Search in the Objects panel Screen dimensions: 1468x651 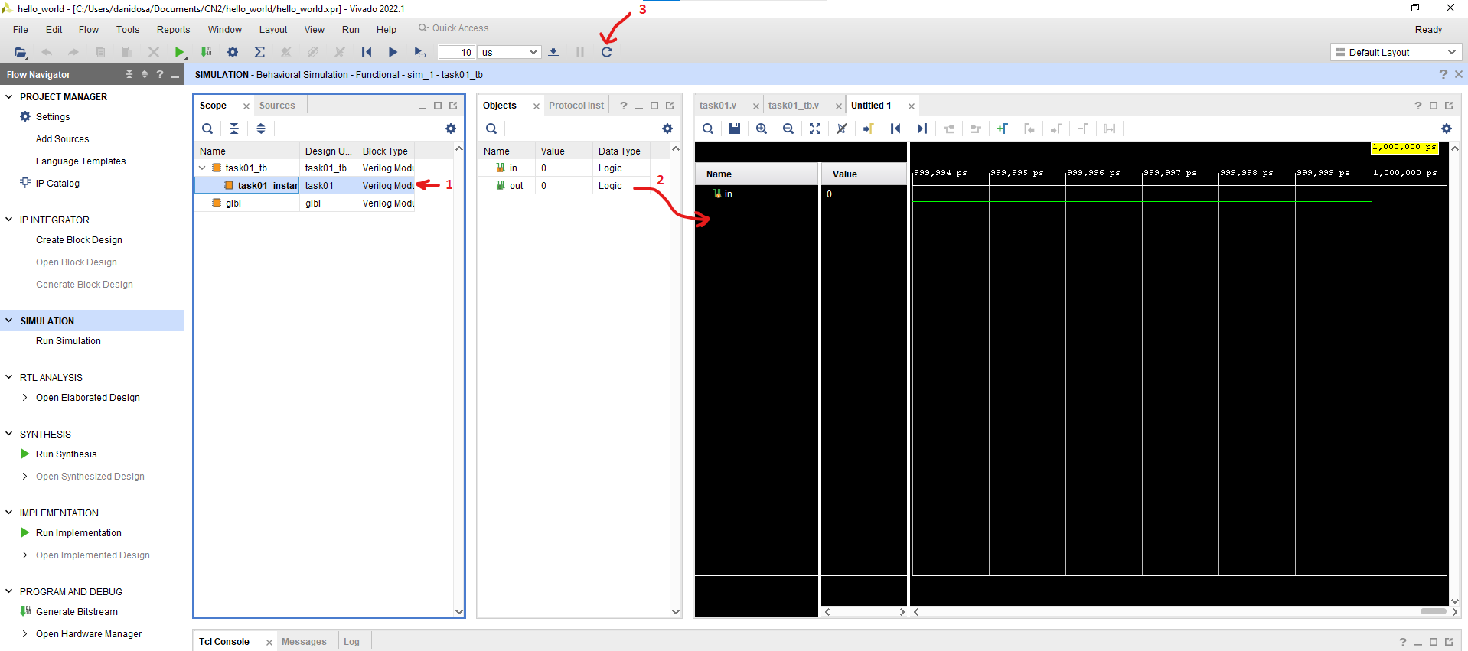click(491, 129)
